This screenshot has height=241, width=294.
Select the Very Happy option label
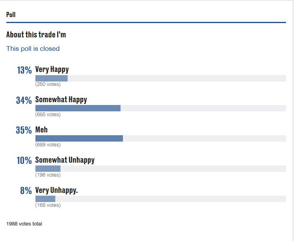click(x=52, y=70)
